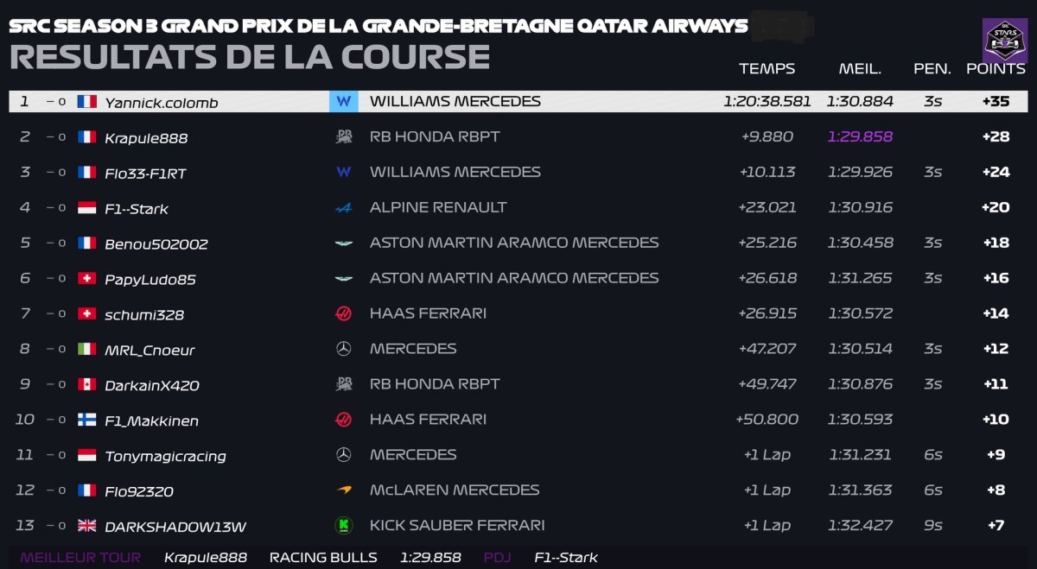1037x569 pixels.
Task: Click the McLaren logo next to Flo92320
Action: pos(343,490)
